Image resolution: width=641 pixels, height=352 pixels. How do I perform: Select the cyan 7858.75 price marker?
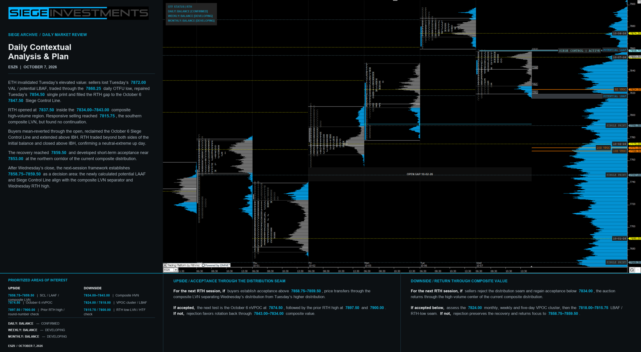coord(635,51)
